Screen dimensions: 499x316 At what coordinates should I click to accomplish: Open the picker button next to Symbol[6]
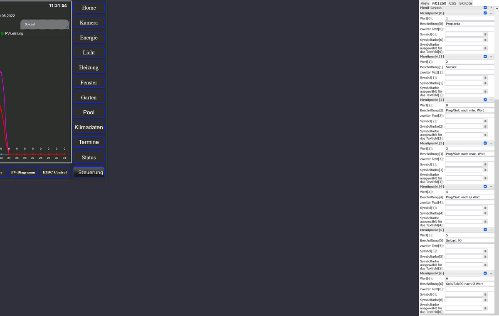click(x=485, y=294)
